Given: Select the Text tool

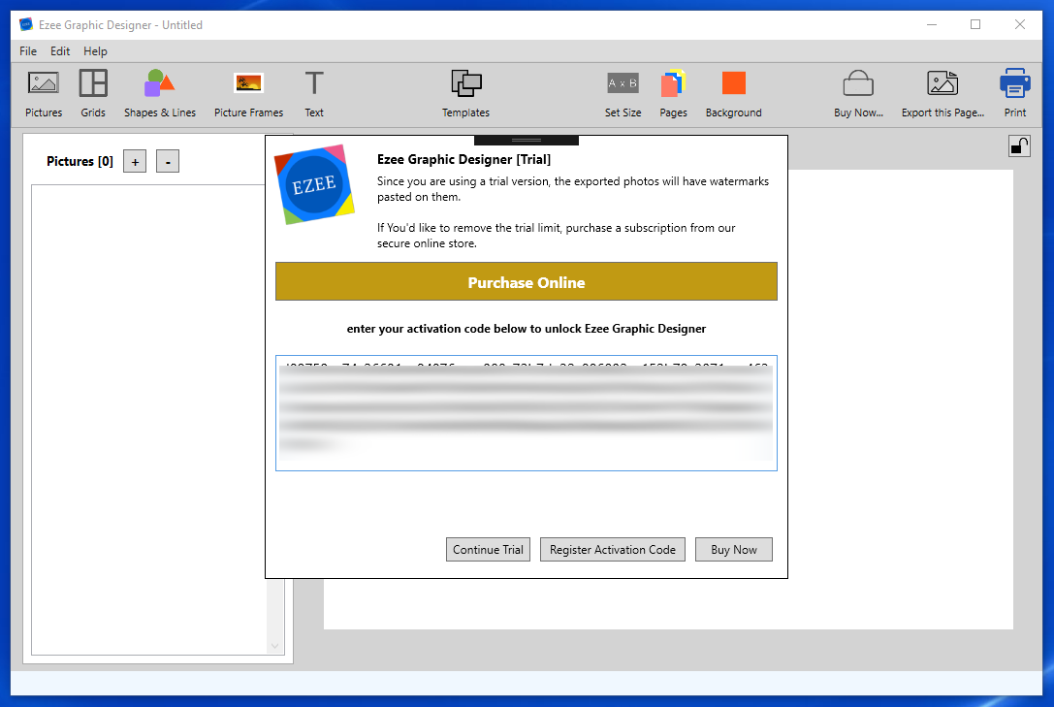Looking at the screenshot, I should (x=314, y=83).
